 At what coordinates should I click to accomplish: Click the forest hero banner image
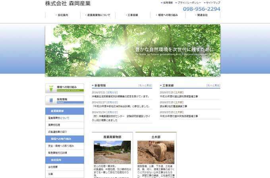[x=133, y=50]
